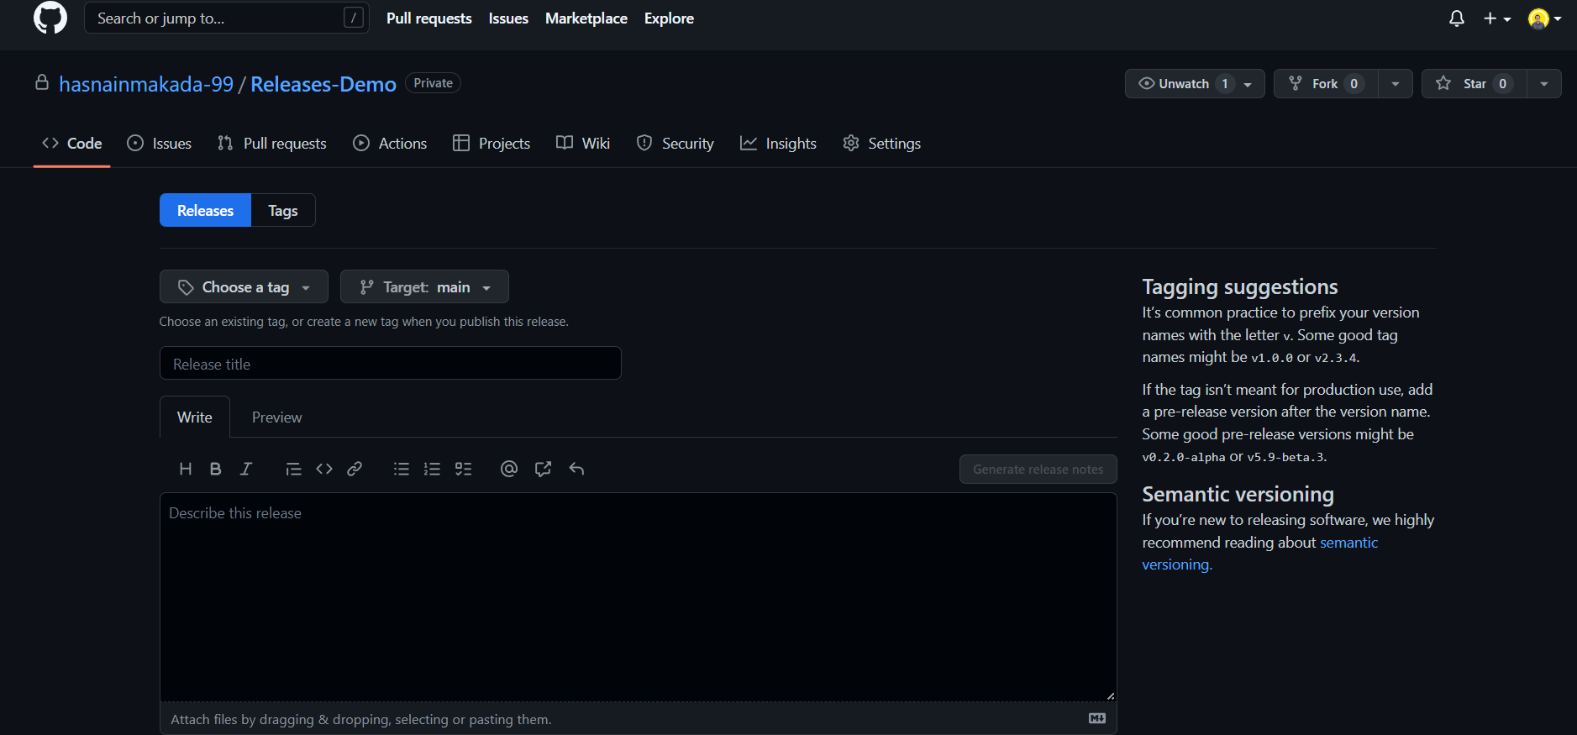Switch to the Security tab
This screenshot has width=1577, height=735.
[x=675, y=144]
